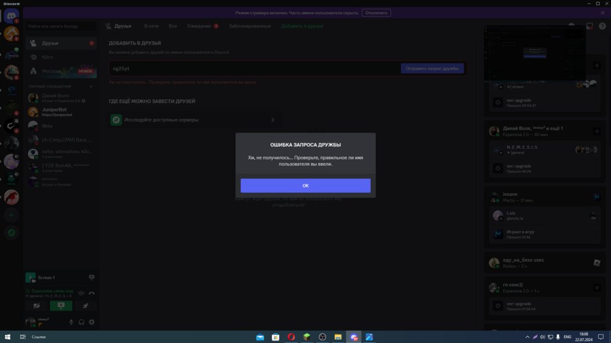
Task: Deafen with the headphones icon
Action: [x=81, y=322]
